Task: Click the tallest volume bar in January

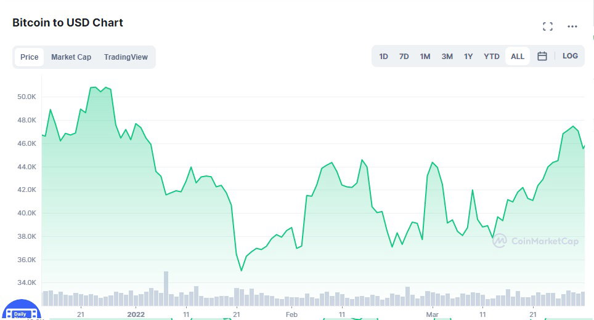Action: coord(166,288)
